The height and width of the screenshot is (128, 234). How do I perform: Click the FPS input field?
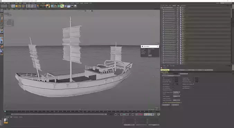click(x=175, y=78)
